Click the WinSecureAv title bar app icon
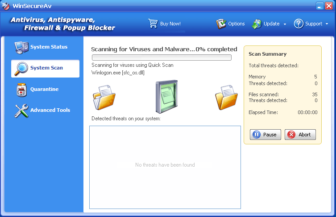The width and height of the screenshot is (336, 217). coord(6,6)
